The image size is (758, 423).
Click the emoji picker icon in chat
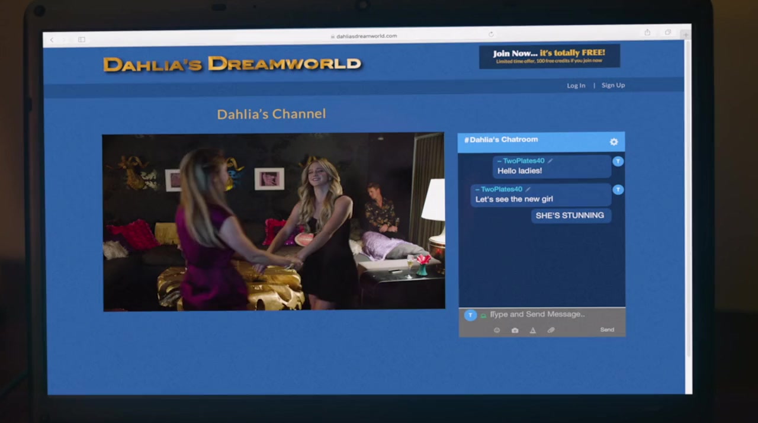[x=497, y=330]
